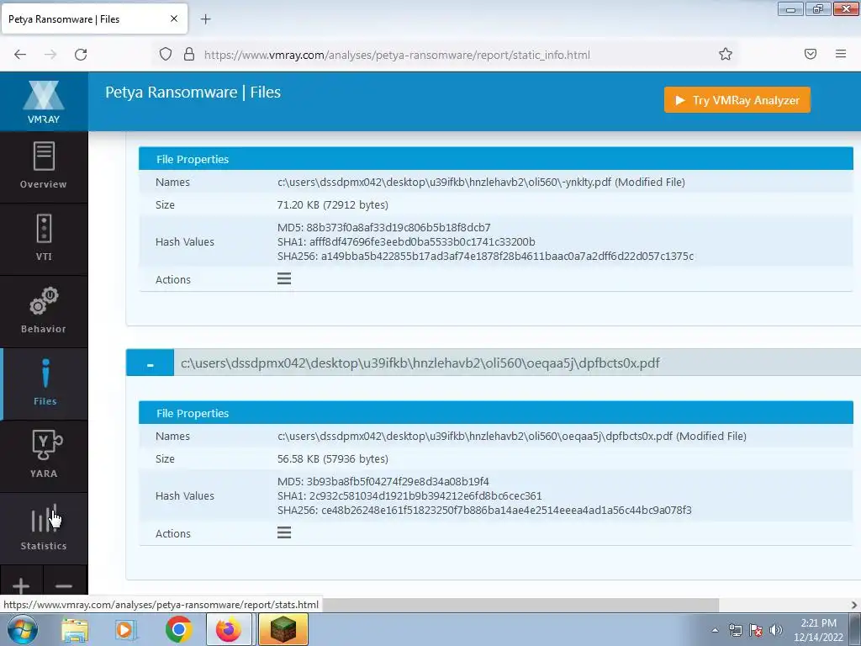Click size value 71.20 KB (72912 bytes)
The width and height of the screenshot is (861, 646).
coord(333,205)
